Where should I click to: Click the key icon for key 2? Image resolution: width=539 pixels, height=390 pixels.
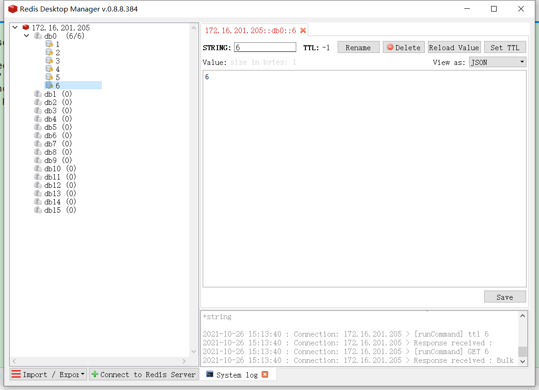(x=49, y=52)
